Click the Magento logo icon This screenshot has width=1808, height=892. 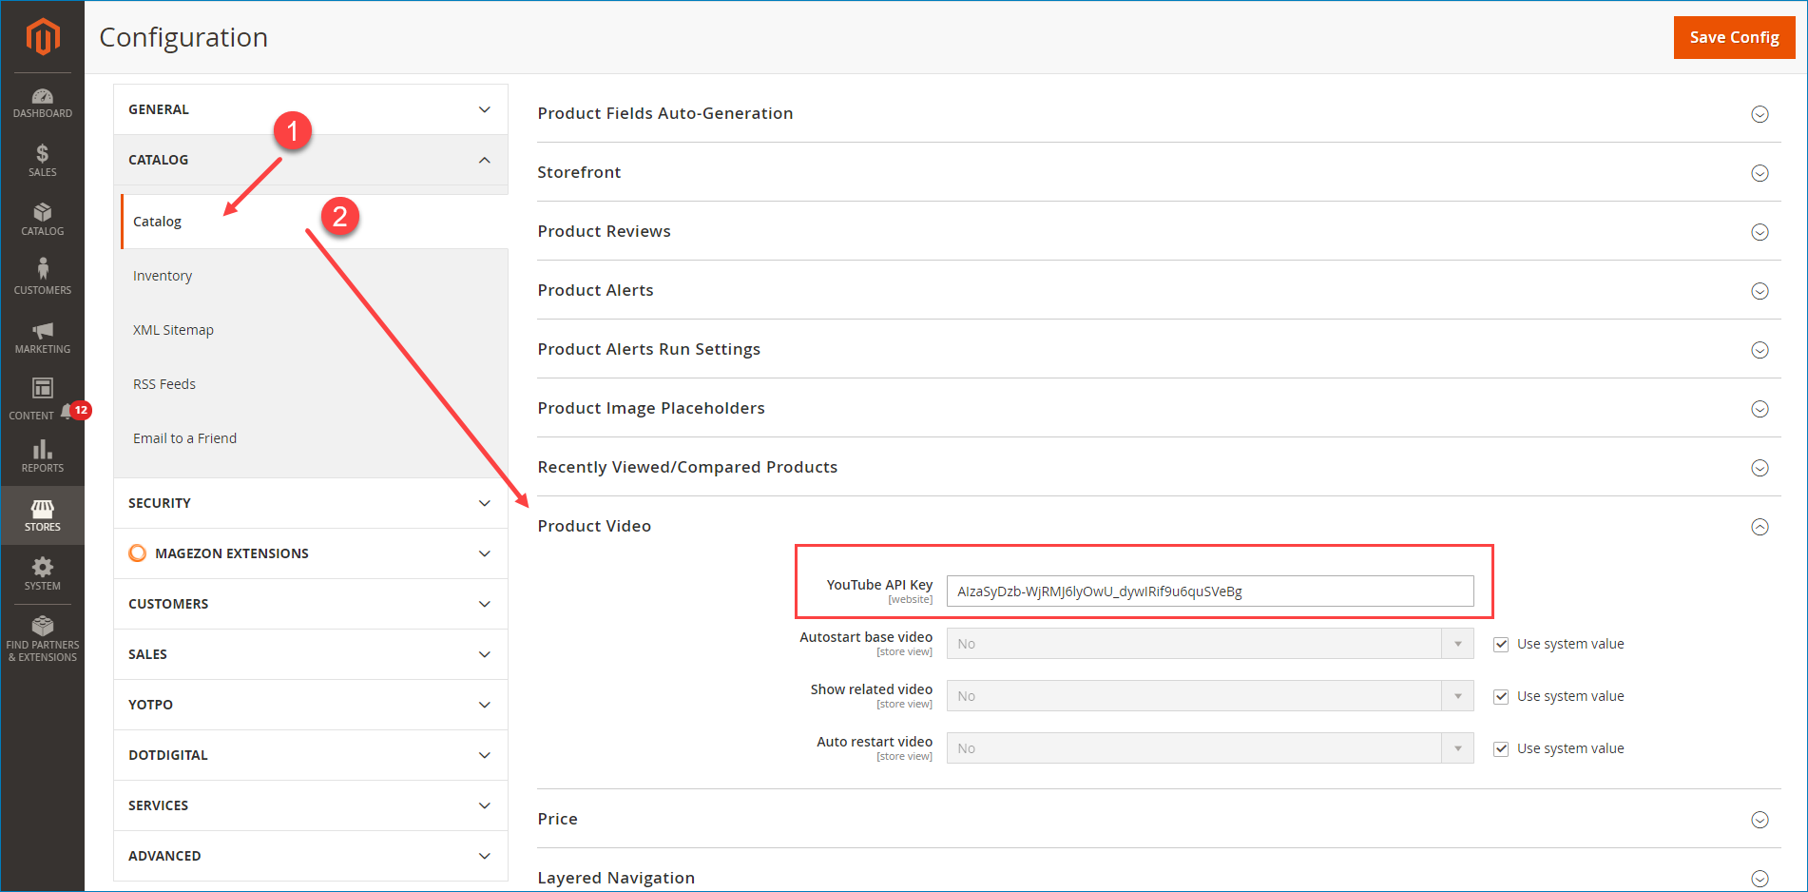[x=43, y=37]
